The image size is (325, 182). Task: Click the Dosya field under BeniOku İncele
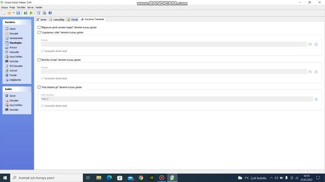[x=174, y=72]
